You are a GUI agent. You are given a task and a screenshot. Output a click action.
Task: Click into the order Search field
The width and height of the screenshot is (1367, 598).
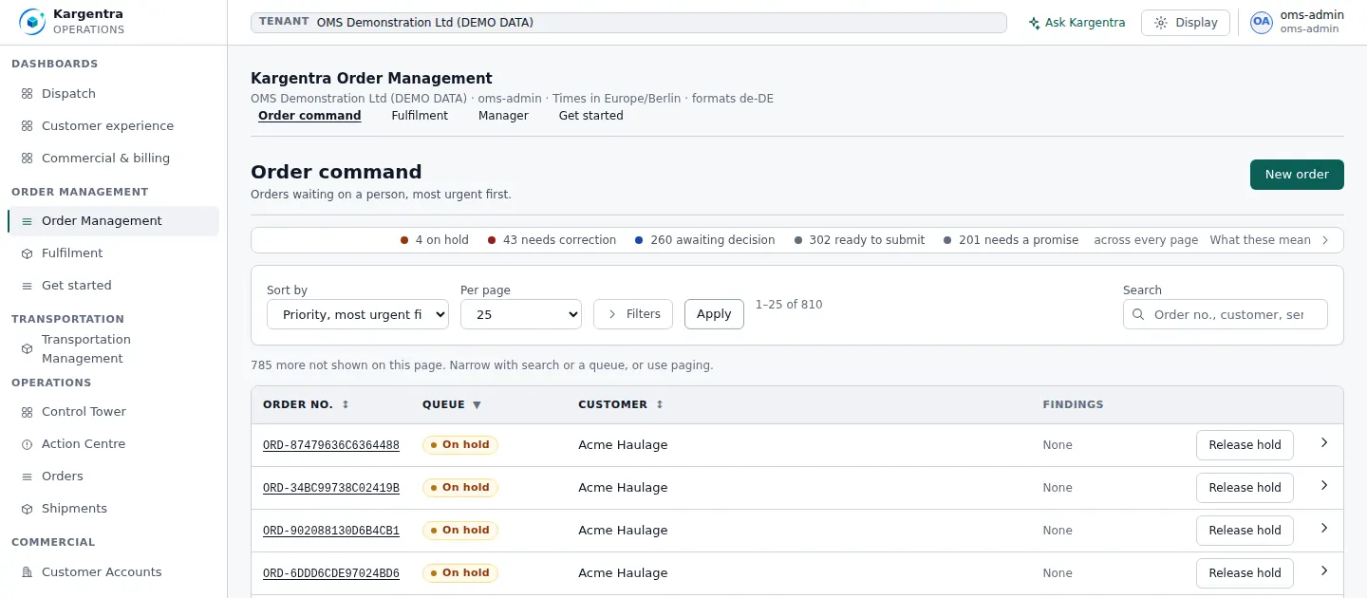[x=1226, y=314]
